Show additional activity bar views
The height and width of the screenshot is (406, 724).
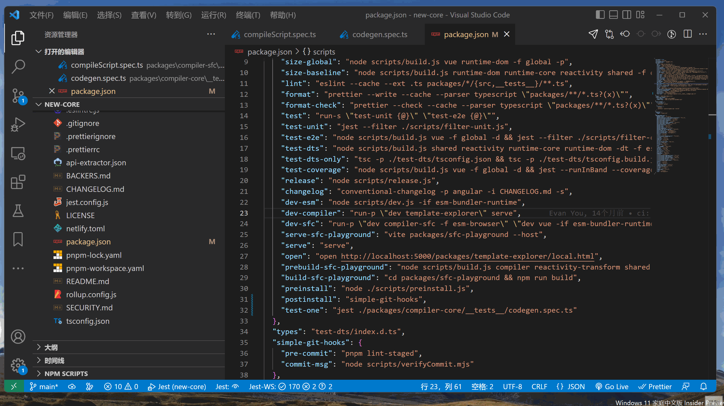18,268
